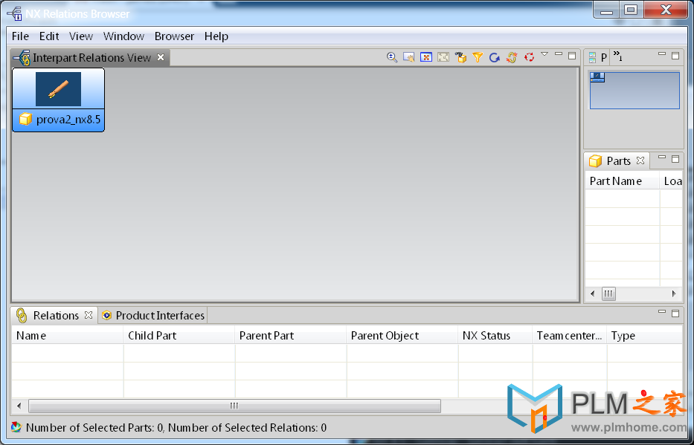Sort by the Part Name column header
Viewport: 694px width, 445px height.
click(623, 181)
